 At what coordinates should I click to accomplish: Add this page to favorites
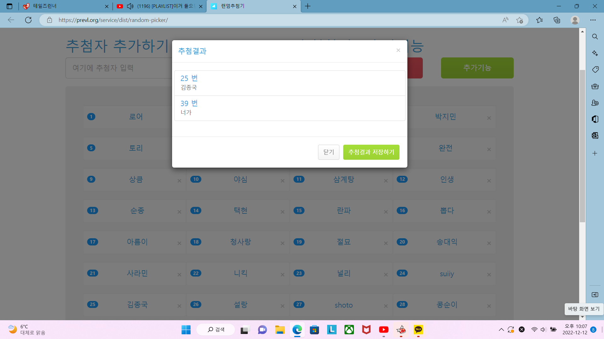tap(519, 20)
